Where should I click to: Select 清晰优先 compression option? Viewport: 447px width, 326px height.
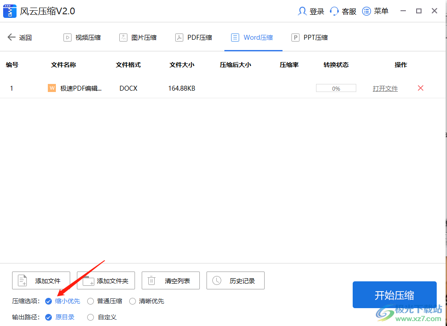[147, 301]
